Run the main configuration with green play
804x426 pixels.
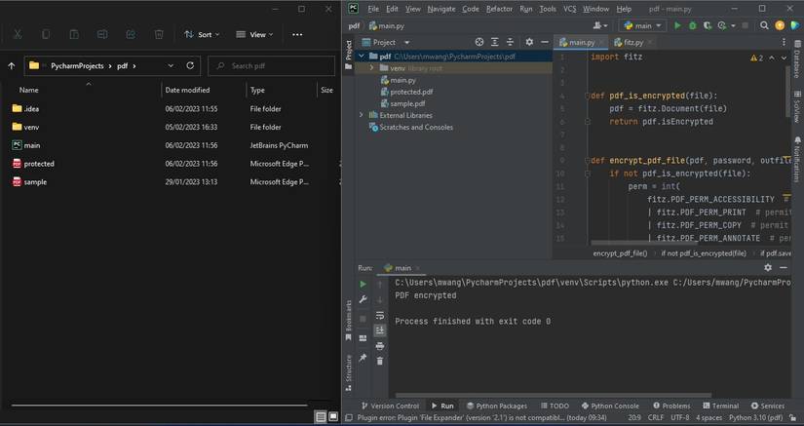[677, 25]
